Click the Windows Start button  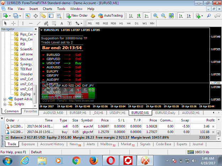[x=7, y=161]
